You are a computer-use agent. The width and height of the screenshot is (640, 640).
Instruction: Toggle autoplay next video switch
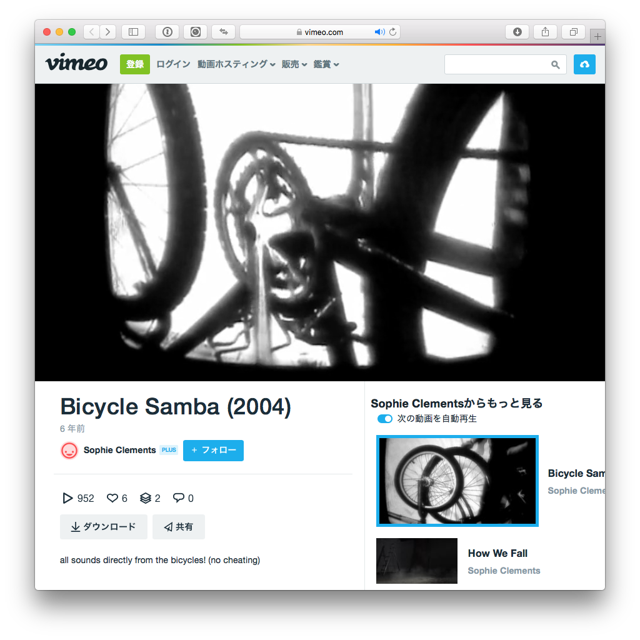point(384,419)
